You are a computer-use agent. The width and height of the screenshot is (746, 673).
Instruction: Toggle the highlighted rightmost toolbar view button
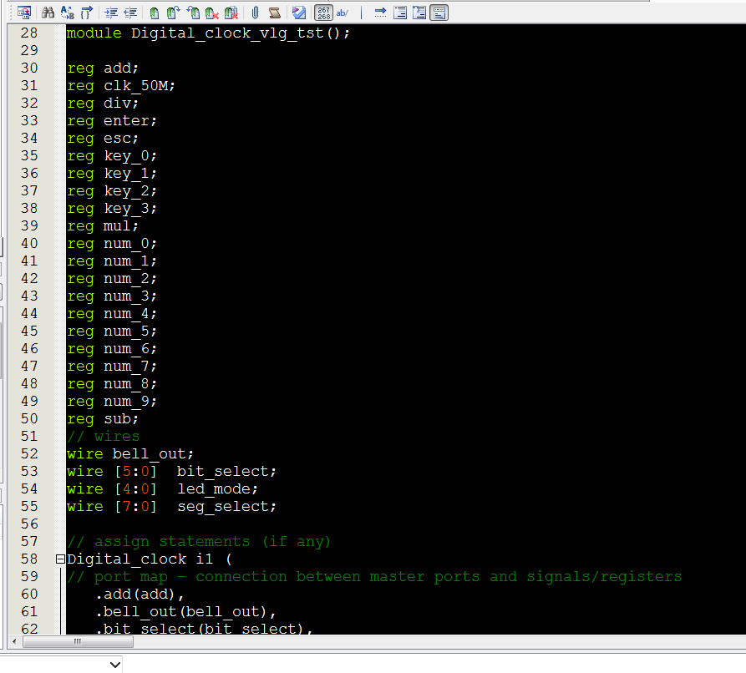coord(439,13)
